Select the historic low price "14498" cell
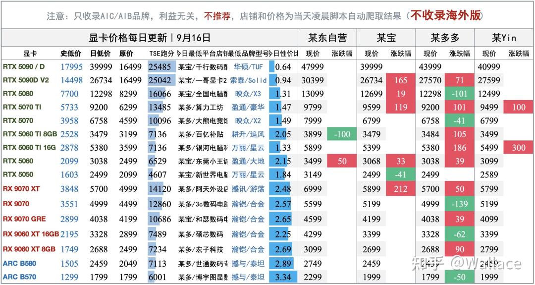The image size is (535, 285). click(x=72, y=80)
